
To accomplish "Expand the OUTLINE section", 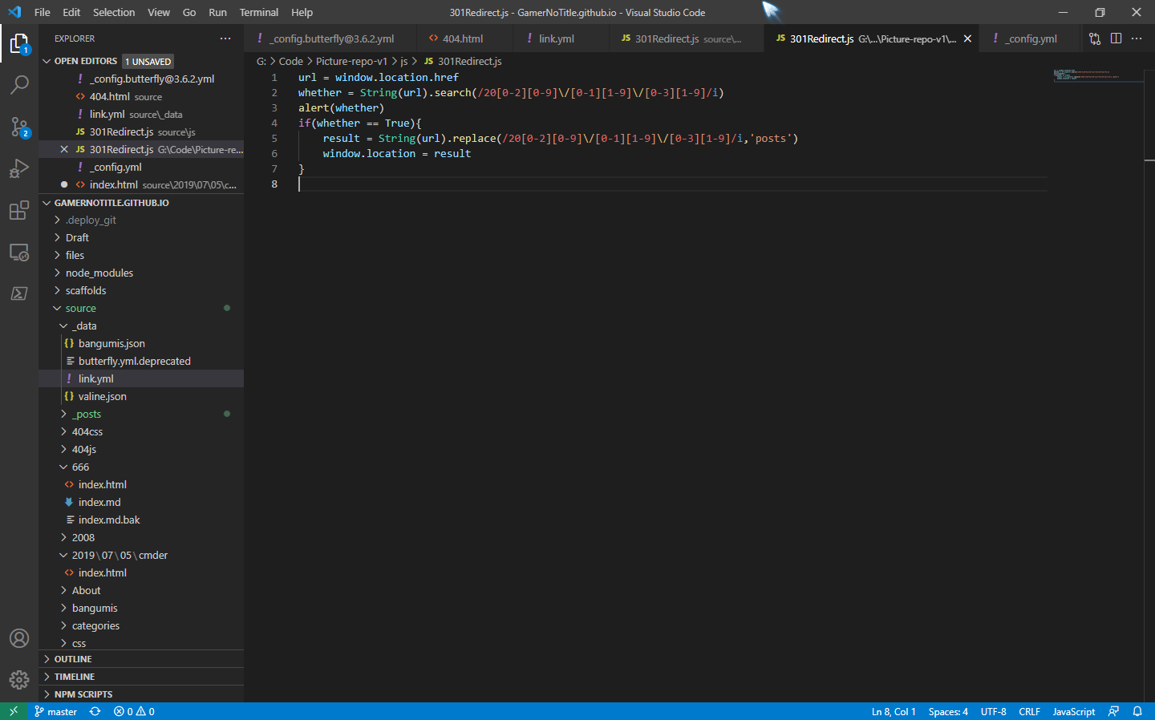I will [x=73, y=659].
